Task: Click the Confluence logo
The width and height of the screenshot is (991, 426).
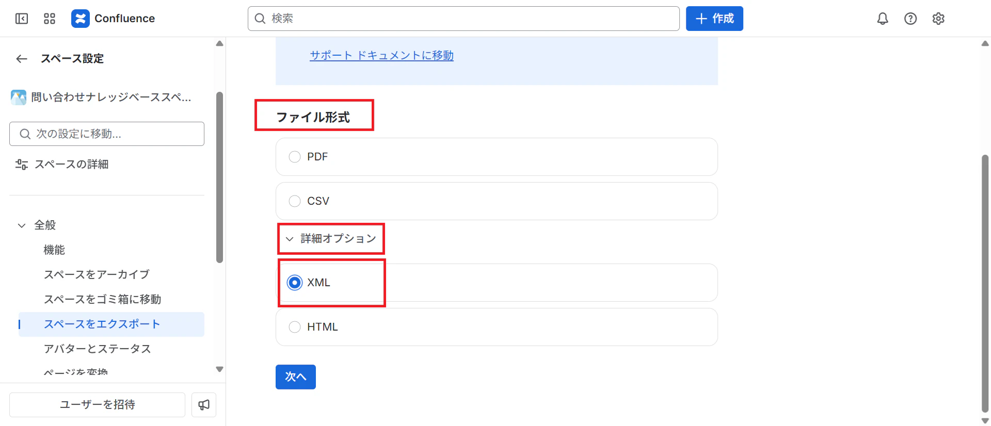Action: pyautogui.click(x=113, y=19)
